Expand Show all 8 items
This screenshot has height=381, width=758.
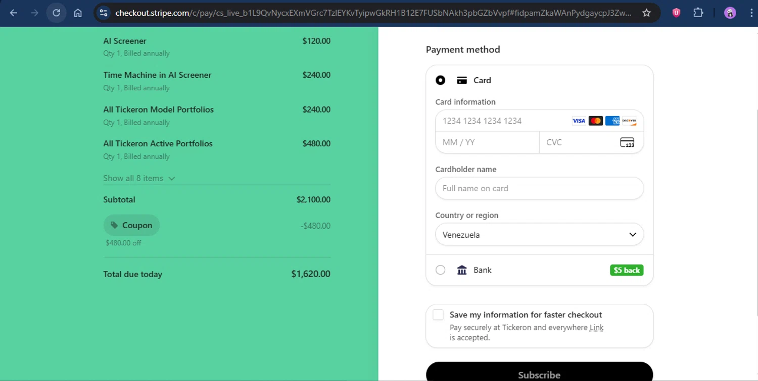139,178
